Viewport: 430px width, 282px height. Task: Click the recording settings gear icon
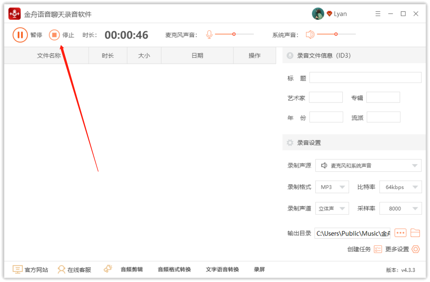(x=290, y=143)
